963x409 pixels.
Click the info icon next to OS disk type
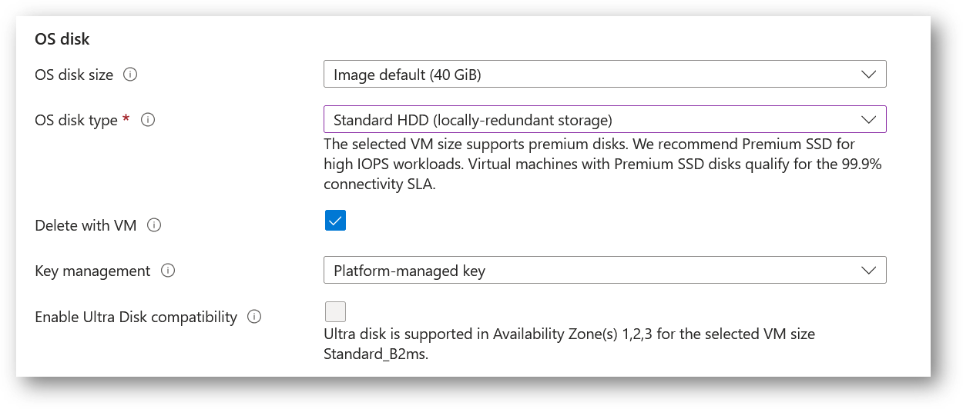tap(148, 120)
